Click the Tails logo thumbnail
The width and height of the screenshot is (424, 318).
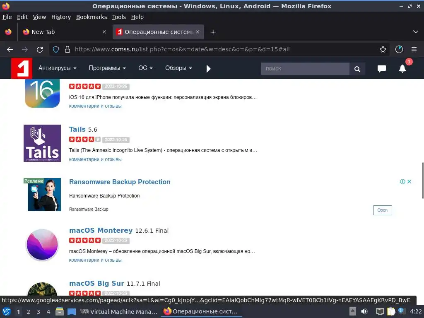42,143
